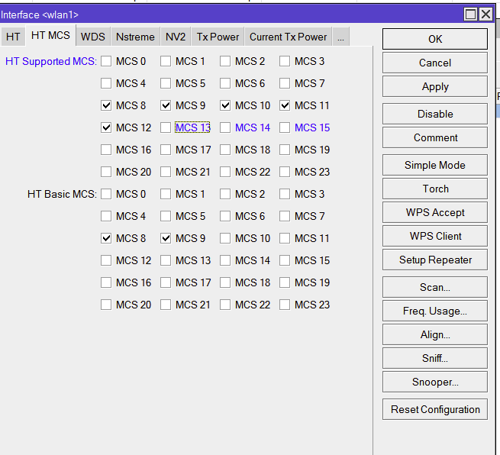Open the Nstreme tab
The width and height of the screenshot is (500, 455).
(135, 37)
